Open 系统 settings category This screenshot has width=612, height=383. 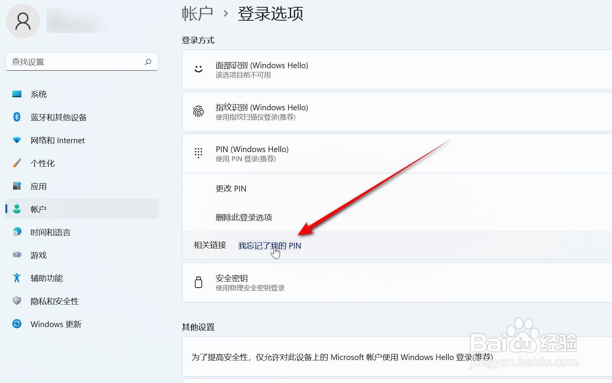pyautogui.click(x=82, y=94)
